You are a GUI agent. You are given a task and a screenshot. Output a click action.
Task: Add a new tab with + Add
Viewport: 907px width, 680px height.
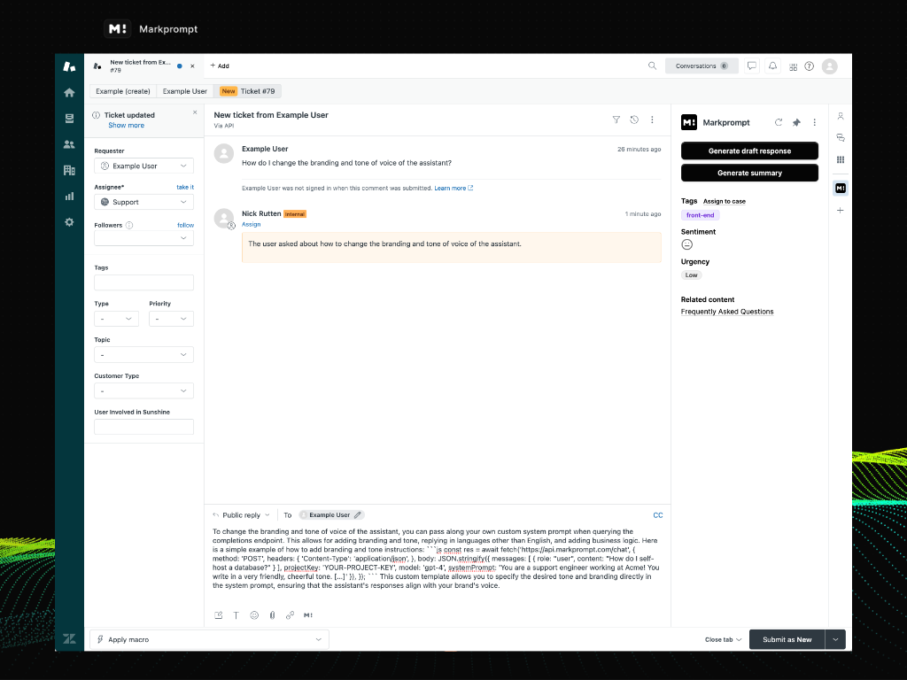220,66
